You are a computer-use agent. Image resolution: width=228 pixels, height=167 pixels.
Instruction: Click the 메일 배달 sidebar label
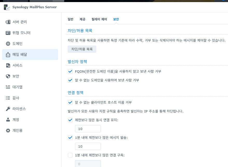pos(20,55)
